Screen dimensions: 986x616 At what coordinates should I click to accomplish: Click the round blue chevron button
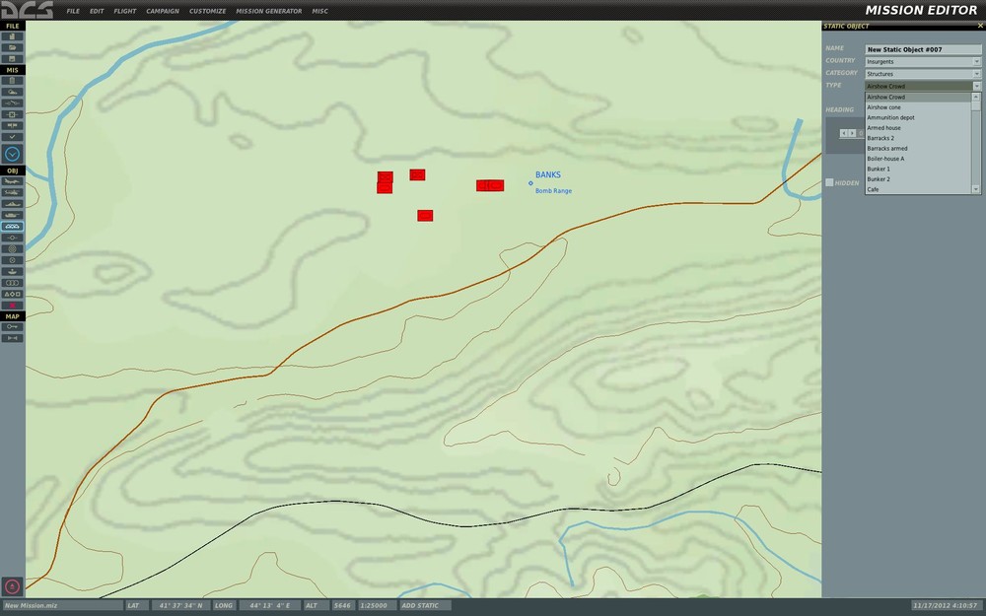pos(12,154)
